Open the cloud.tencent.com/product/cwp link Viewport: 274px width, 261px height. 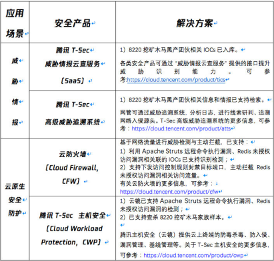pyautogui.click(x=193, y=255)
